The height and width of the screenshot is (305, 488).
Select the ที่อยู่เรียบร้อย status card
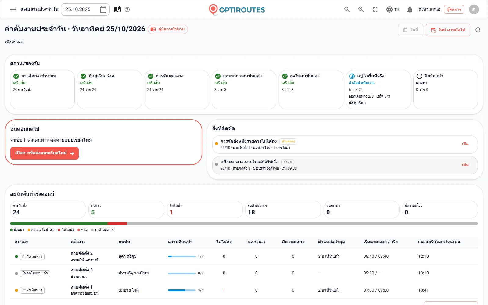[109, 90]
